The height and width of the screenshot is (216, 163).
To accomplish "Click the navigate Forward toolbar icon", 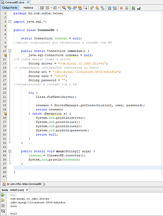I will [55, 8].
